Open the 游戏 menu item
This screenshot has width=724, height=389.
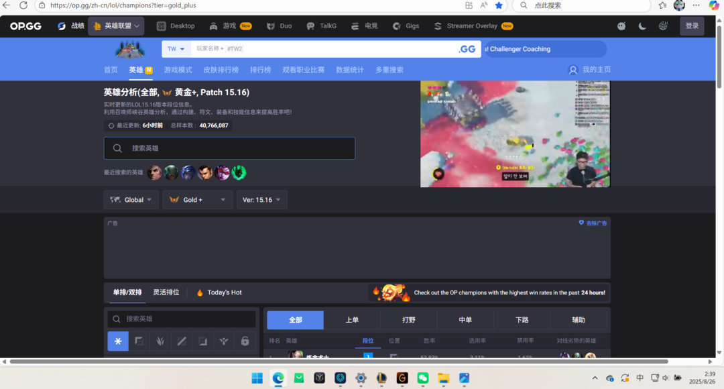pyautogui.click(x=230, y=26)
